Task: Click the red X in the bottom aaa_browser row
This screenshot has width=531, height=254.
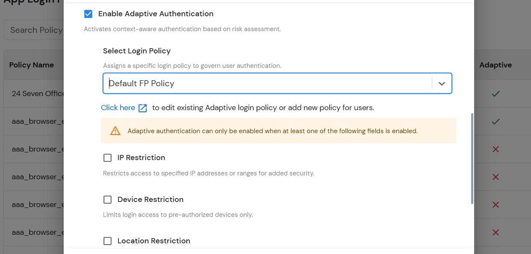Action: (495, 232)
